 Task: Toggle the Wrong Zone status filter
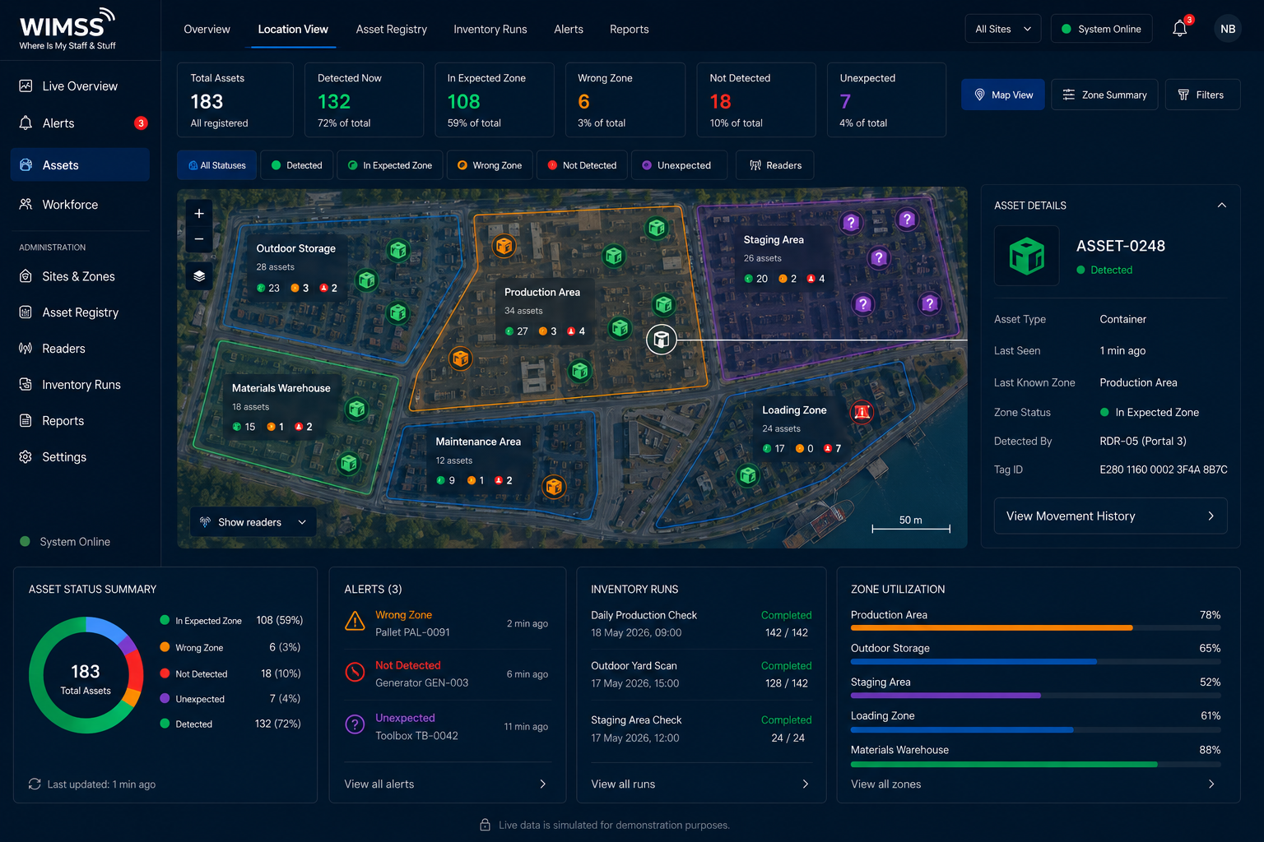[x=490, y=165]
